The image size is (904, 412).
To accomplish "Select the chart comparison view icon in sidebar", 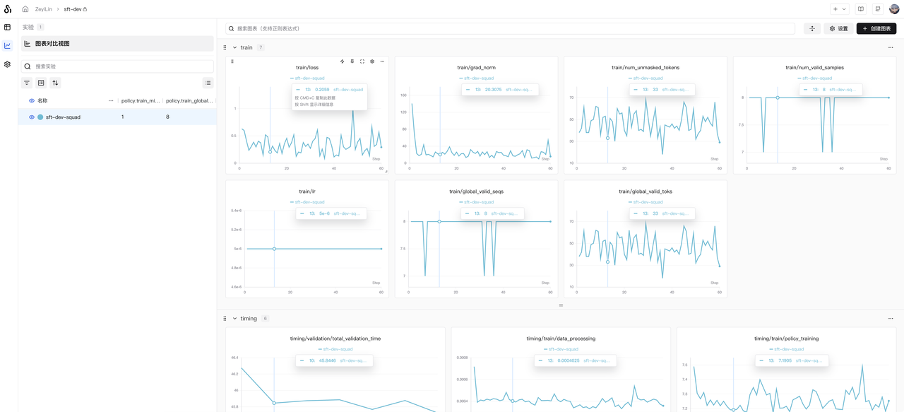I will pos(7,45).
